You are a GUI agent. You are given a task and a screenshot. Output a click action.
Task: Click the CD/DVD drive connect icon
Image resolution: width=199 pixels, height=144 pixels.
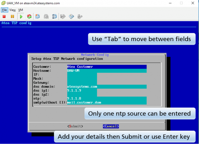(71, 17)
